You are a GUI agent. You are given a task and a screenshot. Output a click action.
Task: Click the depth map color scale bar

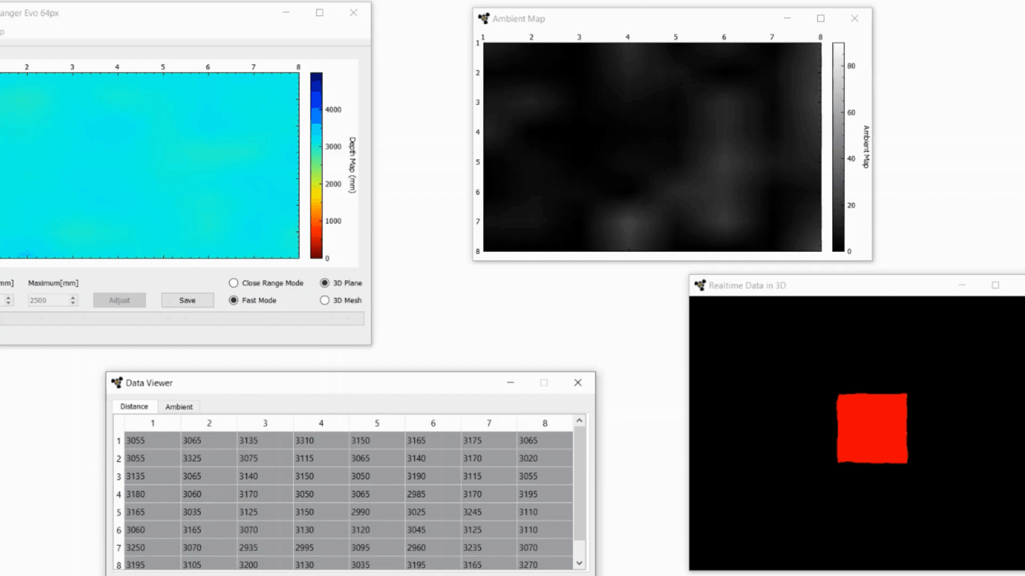(x=316, y=166)
